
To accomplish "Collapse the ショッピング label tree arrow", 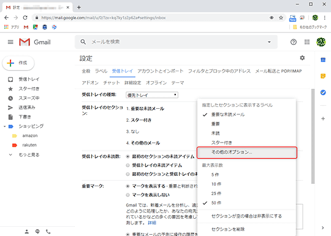I will pyautogui.click(x=4, y=127).
